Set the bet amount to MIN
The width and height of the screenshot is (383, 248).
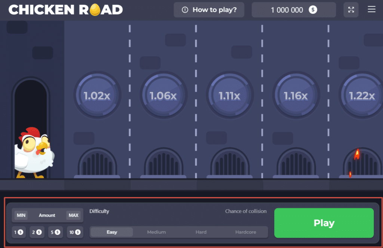21,215
